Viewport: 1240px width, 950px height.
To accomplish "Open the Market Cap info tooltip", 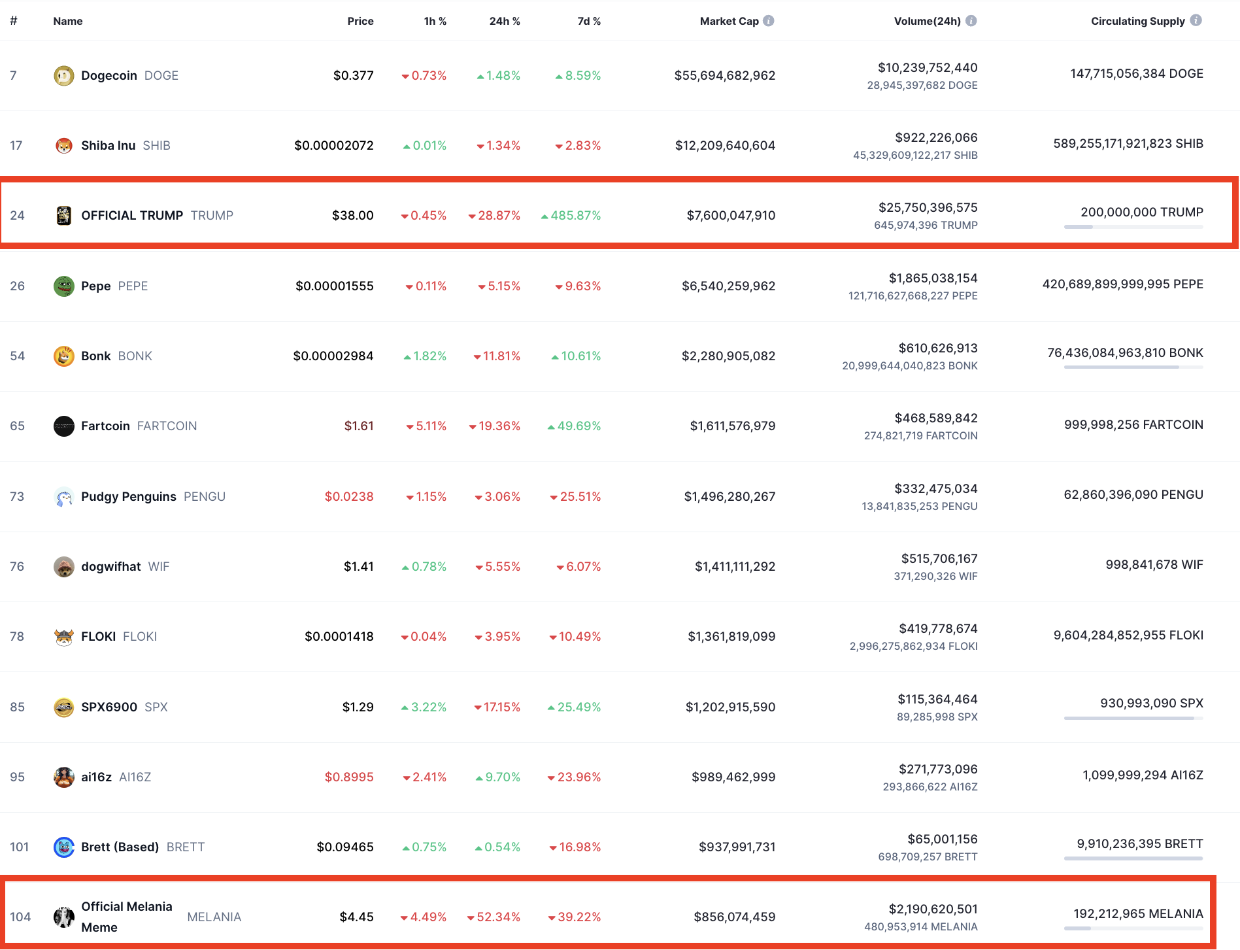I will (769, 20).
